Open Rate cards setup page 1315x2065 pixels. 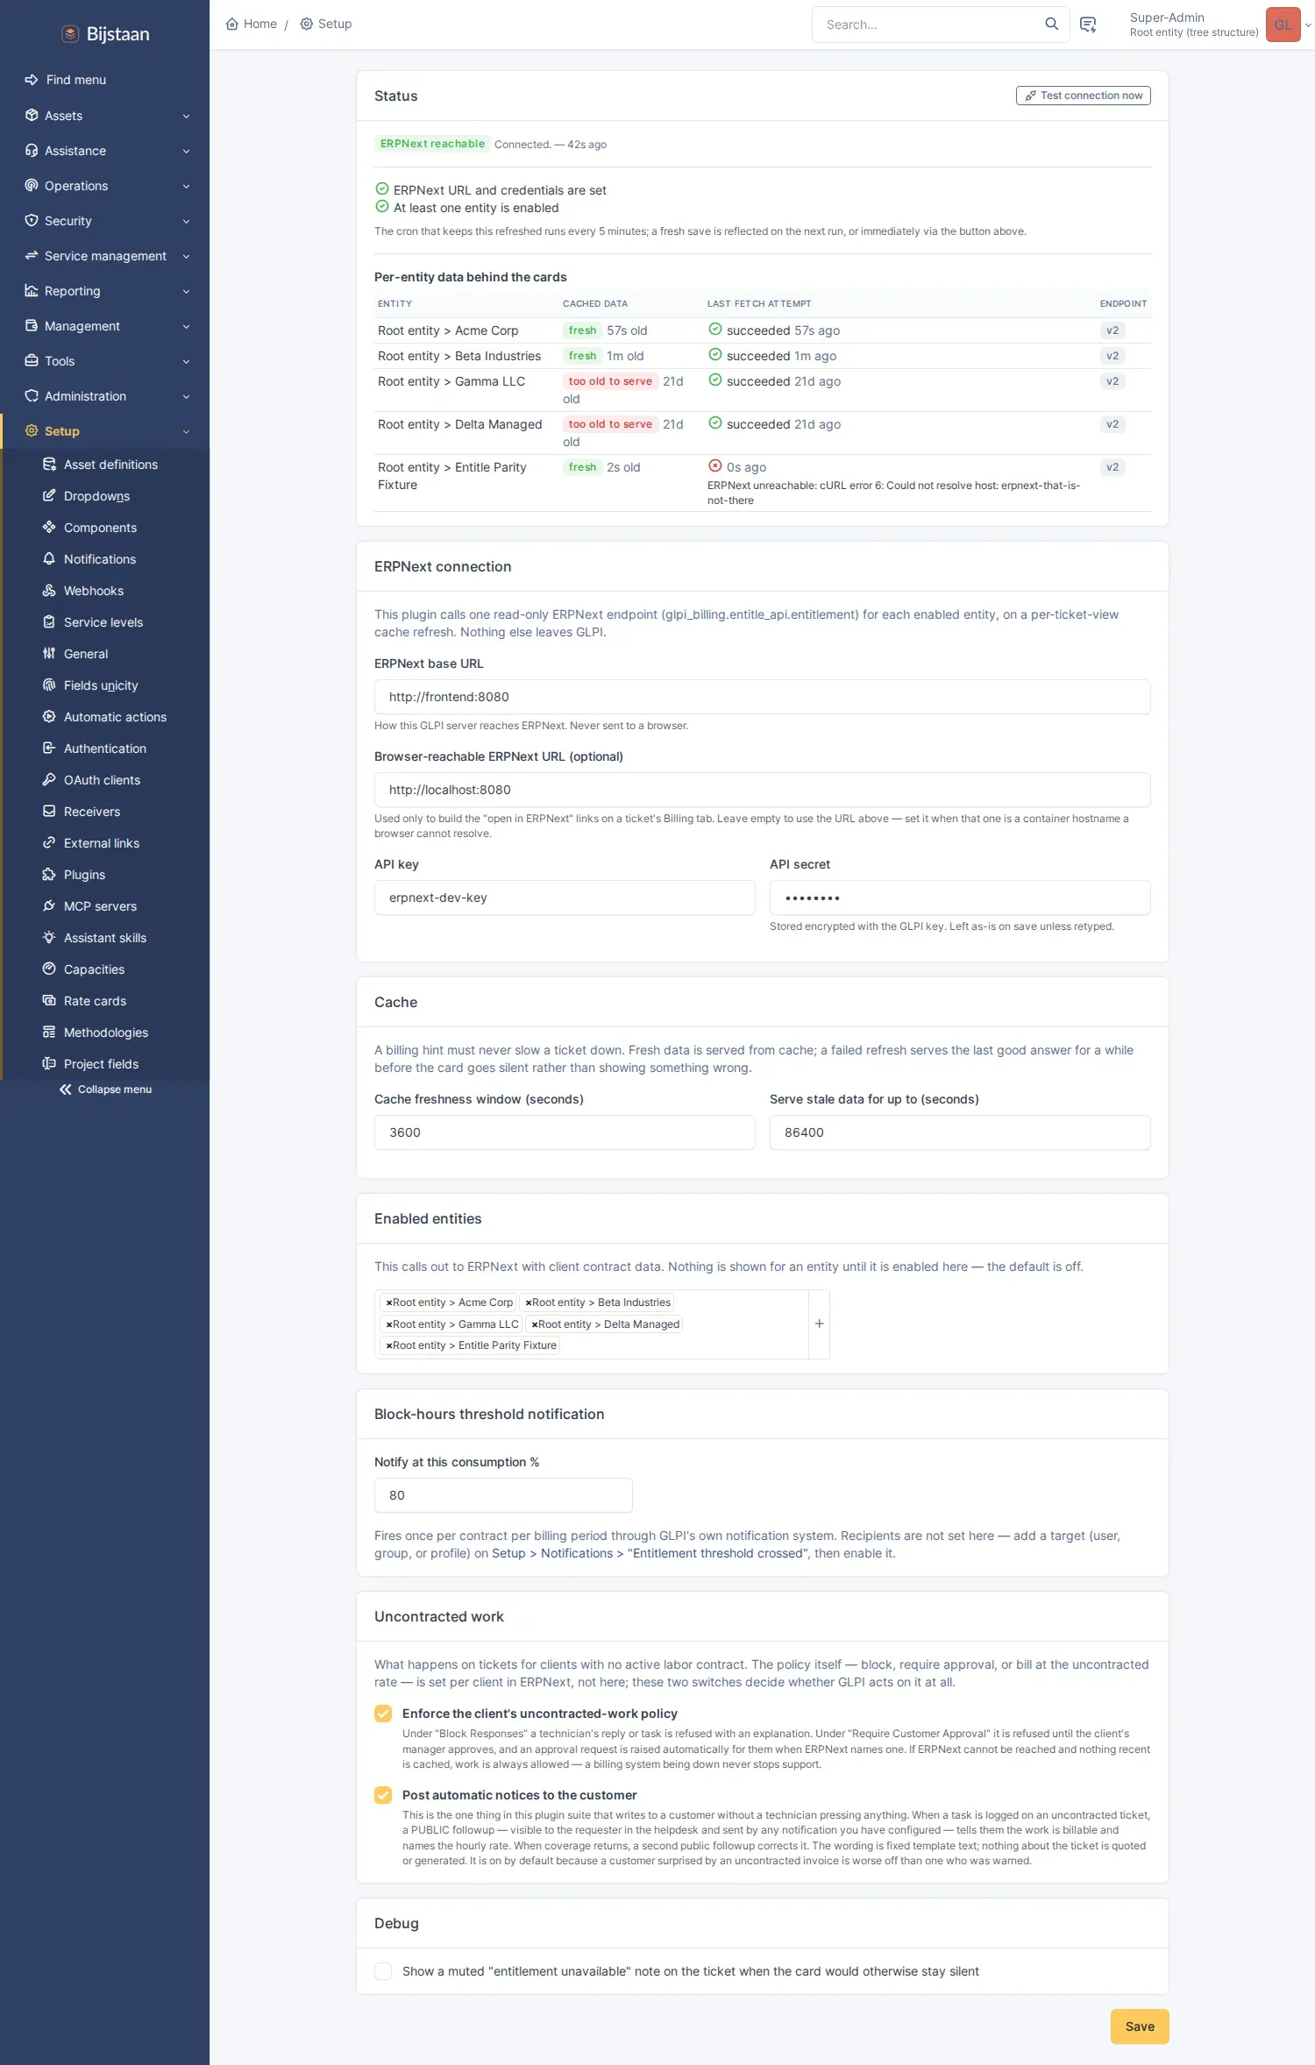point(95,1001)
